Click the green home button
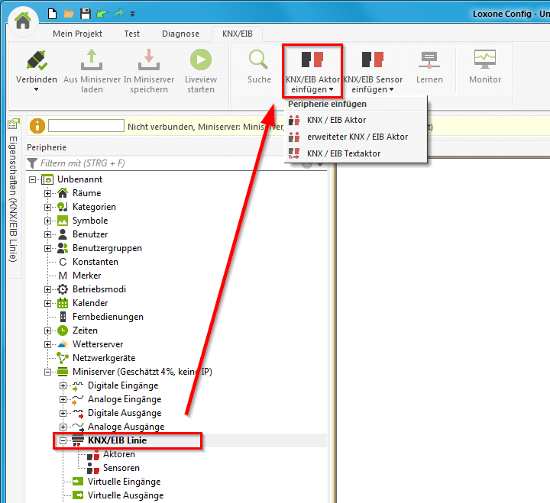The width and height of the screenshot is (550, 503). (x=24, y=20)
